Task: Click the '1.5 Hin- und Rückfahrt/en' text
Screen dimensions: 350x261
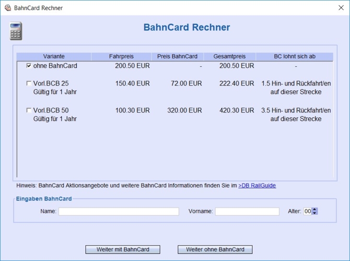Action: (296, 84)
